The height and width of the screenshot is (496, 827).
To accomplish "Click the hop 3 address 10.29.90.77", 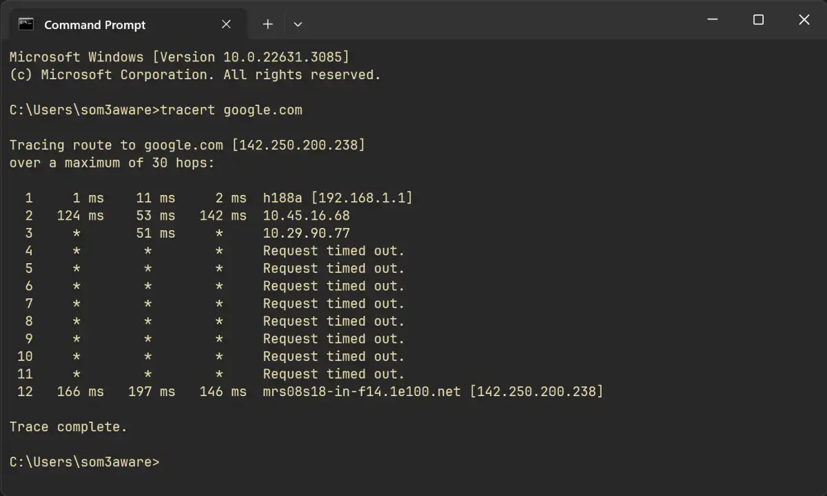I will (306, 234).
